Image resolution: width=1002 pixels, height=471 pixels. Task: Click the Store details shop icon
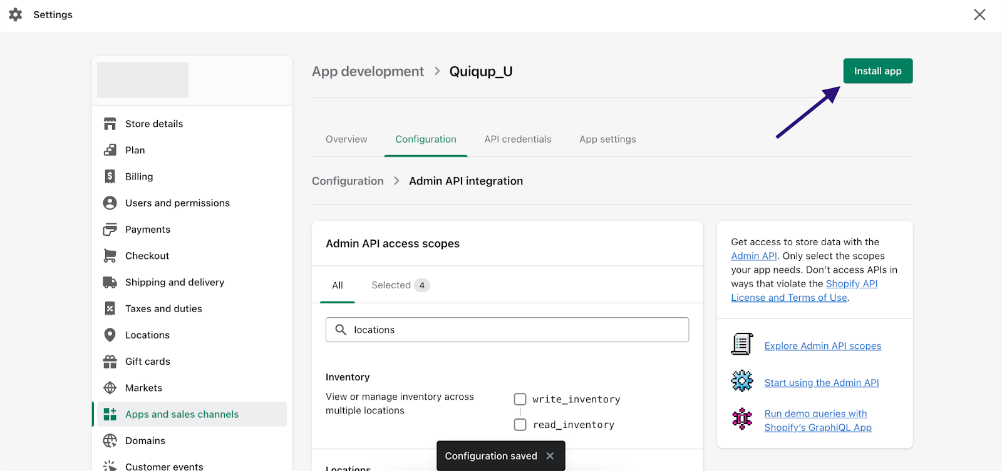pyautogui.click(x=110, y=124)
